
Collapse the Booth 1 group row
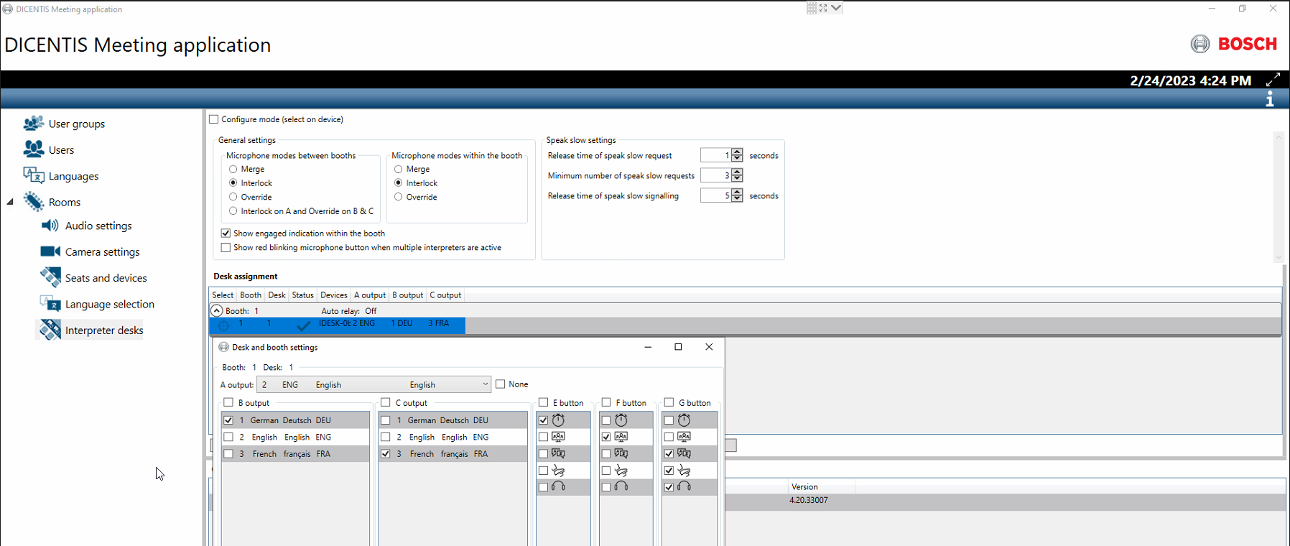[216, 310]
